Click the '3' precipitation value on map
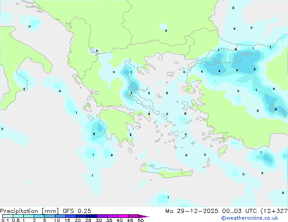 point(254,69)
